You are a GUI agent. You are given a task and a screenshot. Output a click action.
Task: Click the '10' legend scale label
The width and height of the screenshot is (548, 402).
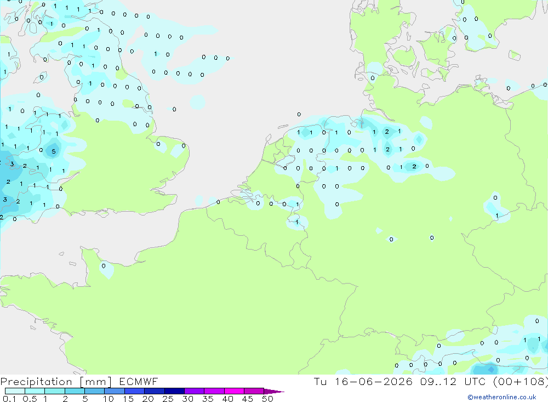point(108,399)
